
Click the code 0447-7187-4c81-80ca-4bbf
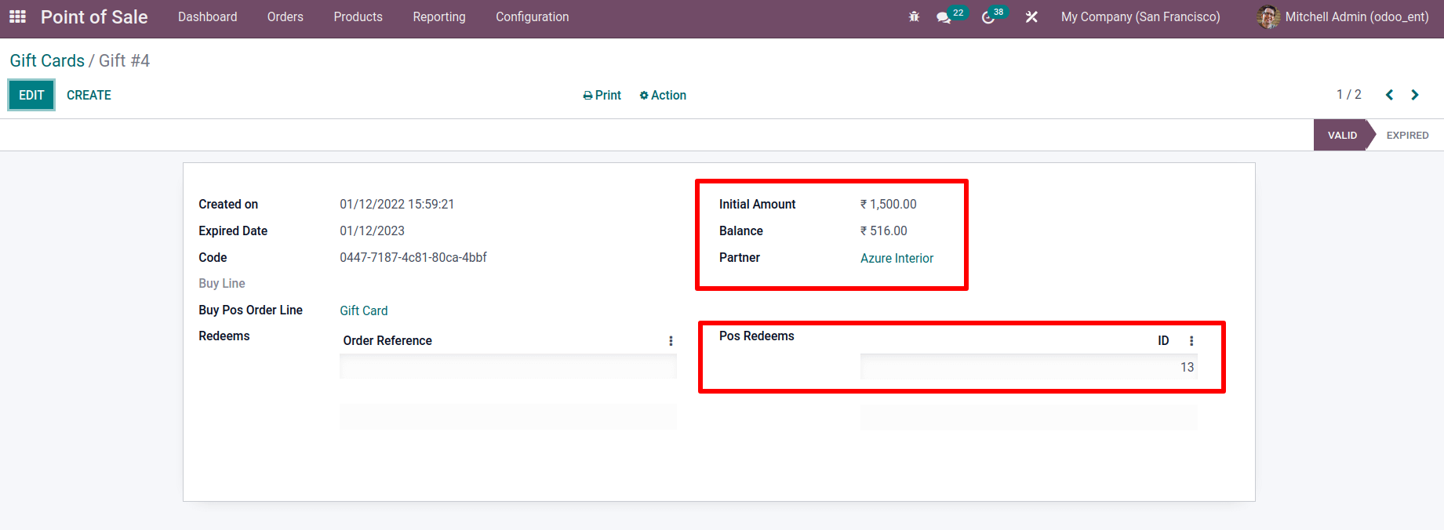click(x=413, y=257)
